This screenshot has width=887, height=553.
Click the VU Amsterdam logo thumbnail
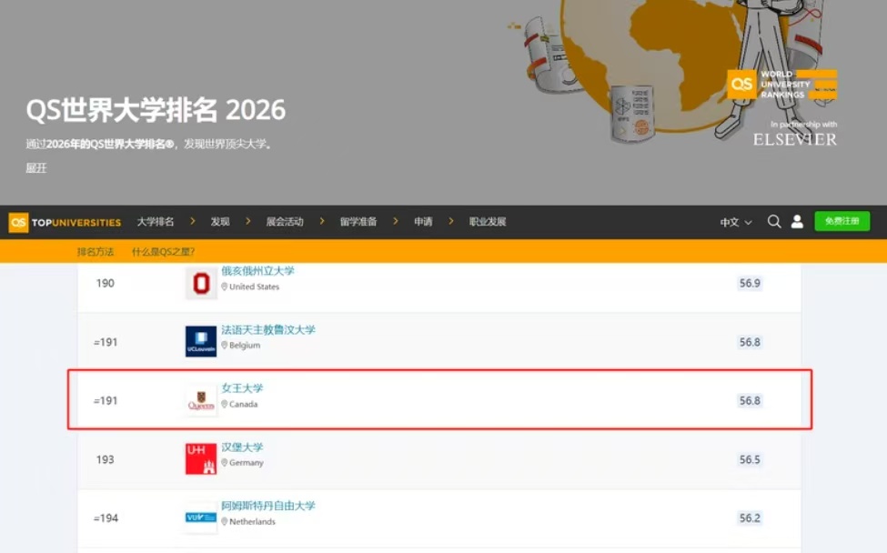click(x=201, y=518)
